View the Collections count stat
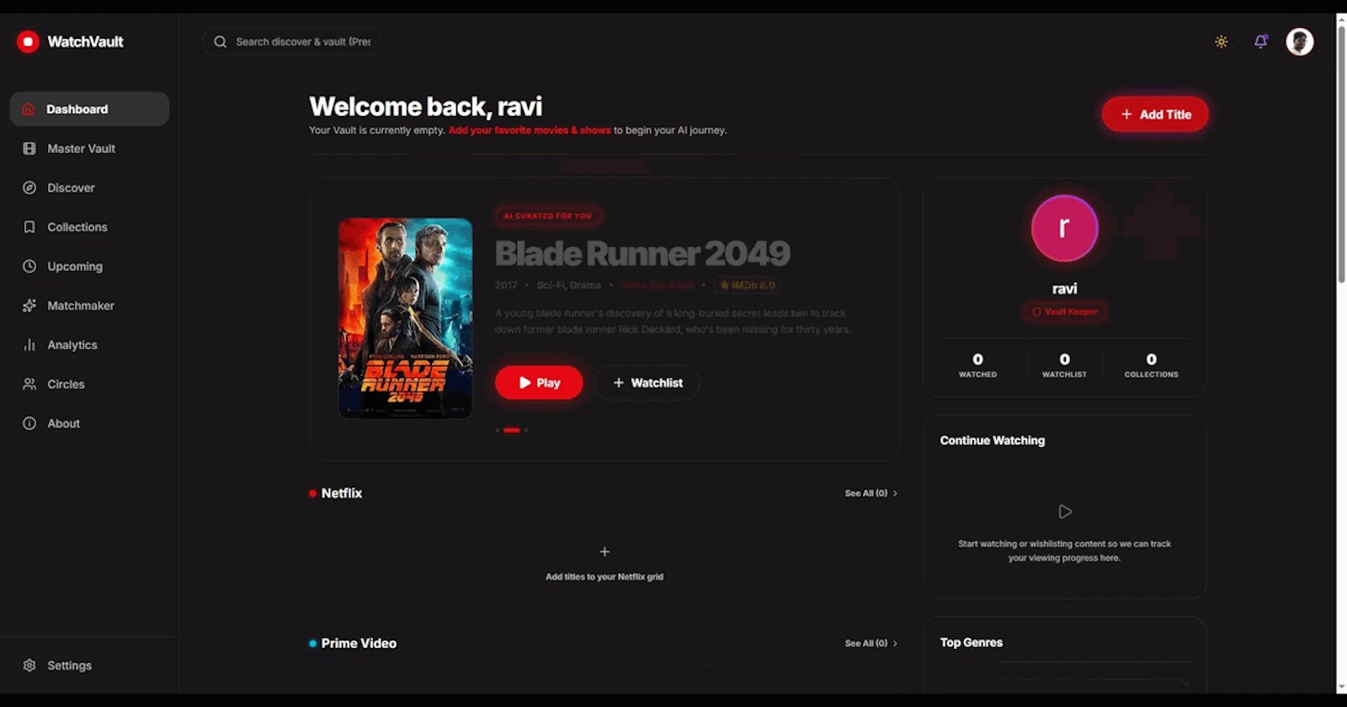Screen dimensions: 1347x707 click(x=1151, y=365)
